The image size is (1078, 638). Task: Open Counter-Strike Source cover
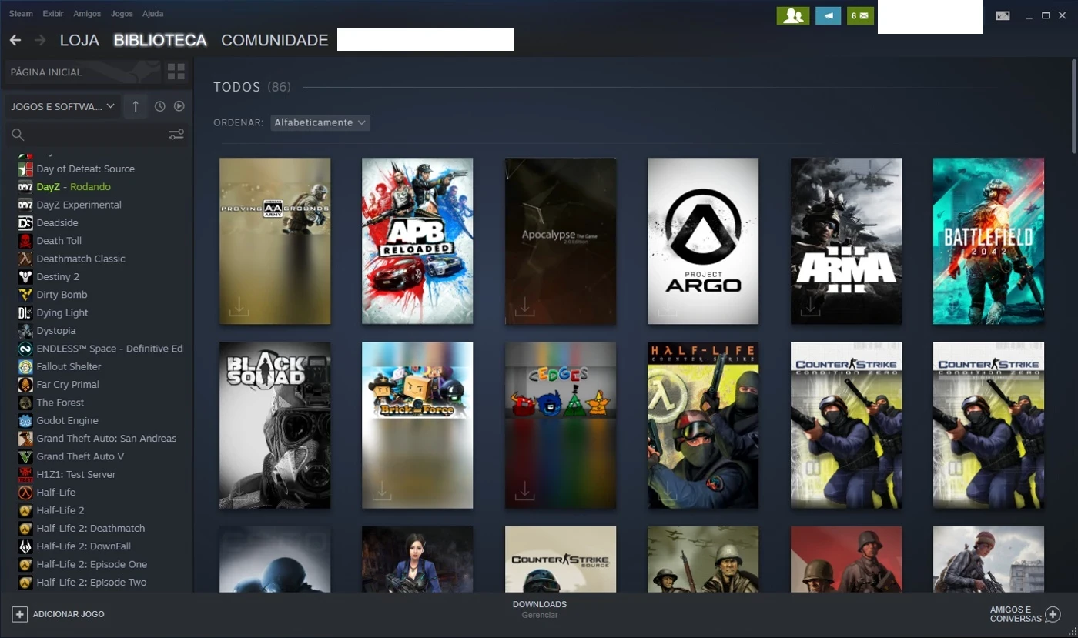(x=561, y=560)
